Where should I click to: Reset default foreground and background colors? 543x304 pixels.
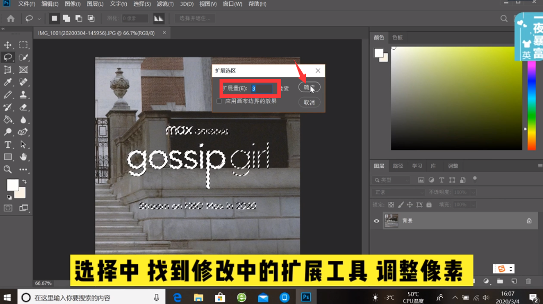(9, 197)
